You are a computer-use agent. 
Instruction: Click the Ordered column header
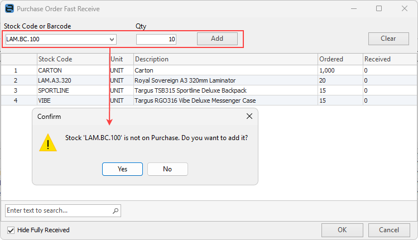339,59
